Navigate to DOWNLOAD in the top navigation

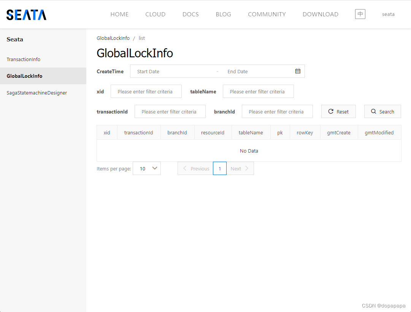click(321, 14)
